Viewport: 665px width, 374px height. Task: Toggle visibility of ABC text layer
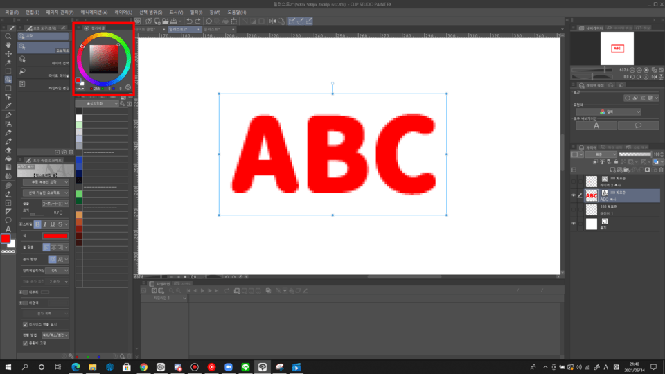[574, 196]
